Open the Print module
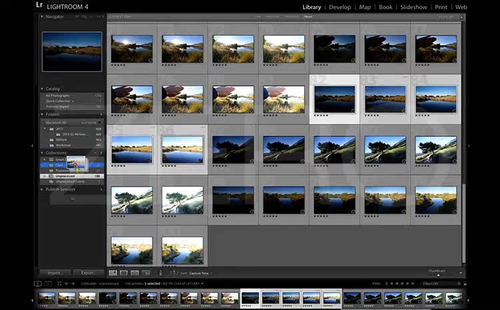This screenshot has height=310, width=500. coord(441,7)
